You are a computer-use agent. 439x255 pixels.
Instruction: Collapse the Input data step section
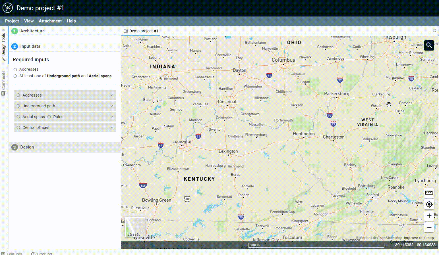point(65,46)
